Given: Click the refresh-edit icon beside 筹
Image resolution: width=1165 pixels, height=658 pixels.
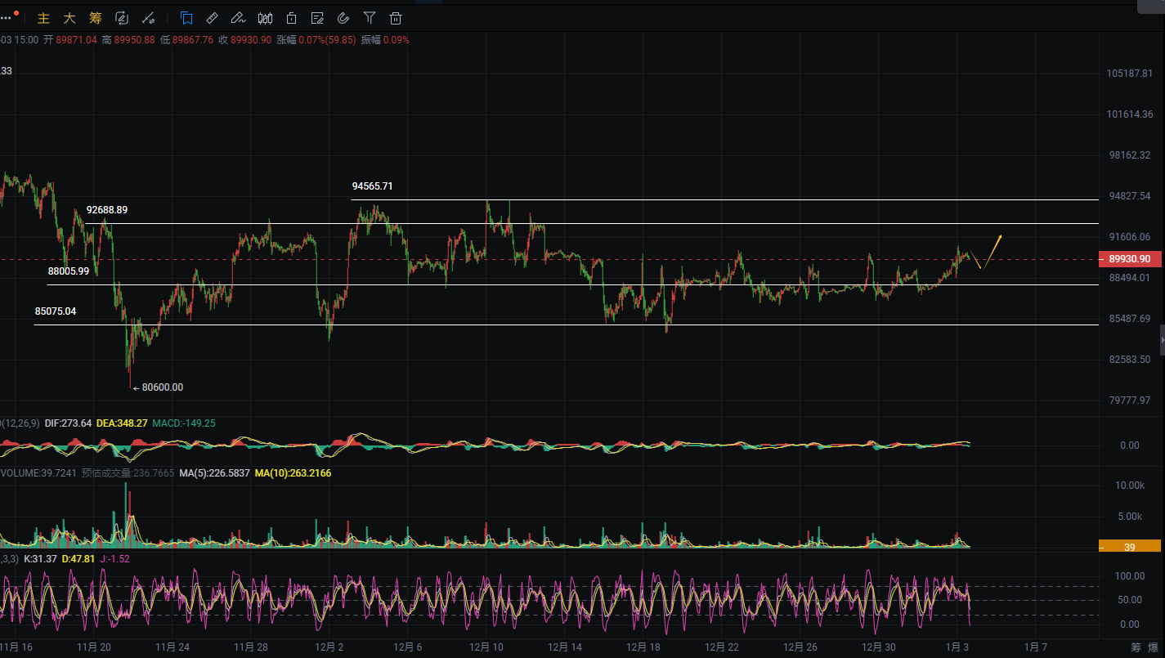Looking at the screenshot, I should (x=122, y=17).
